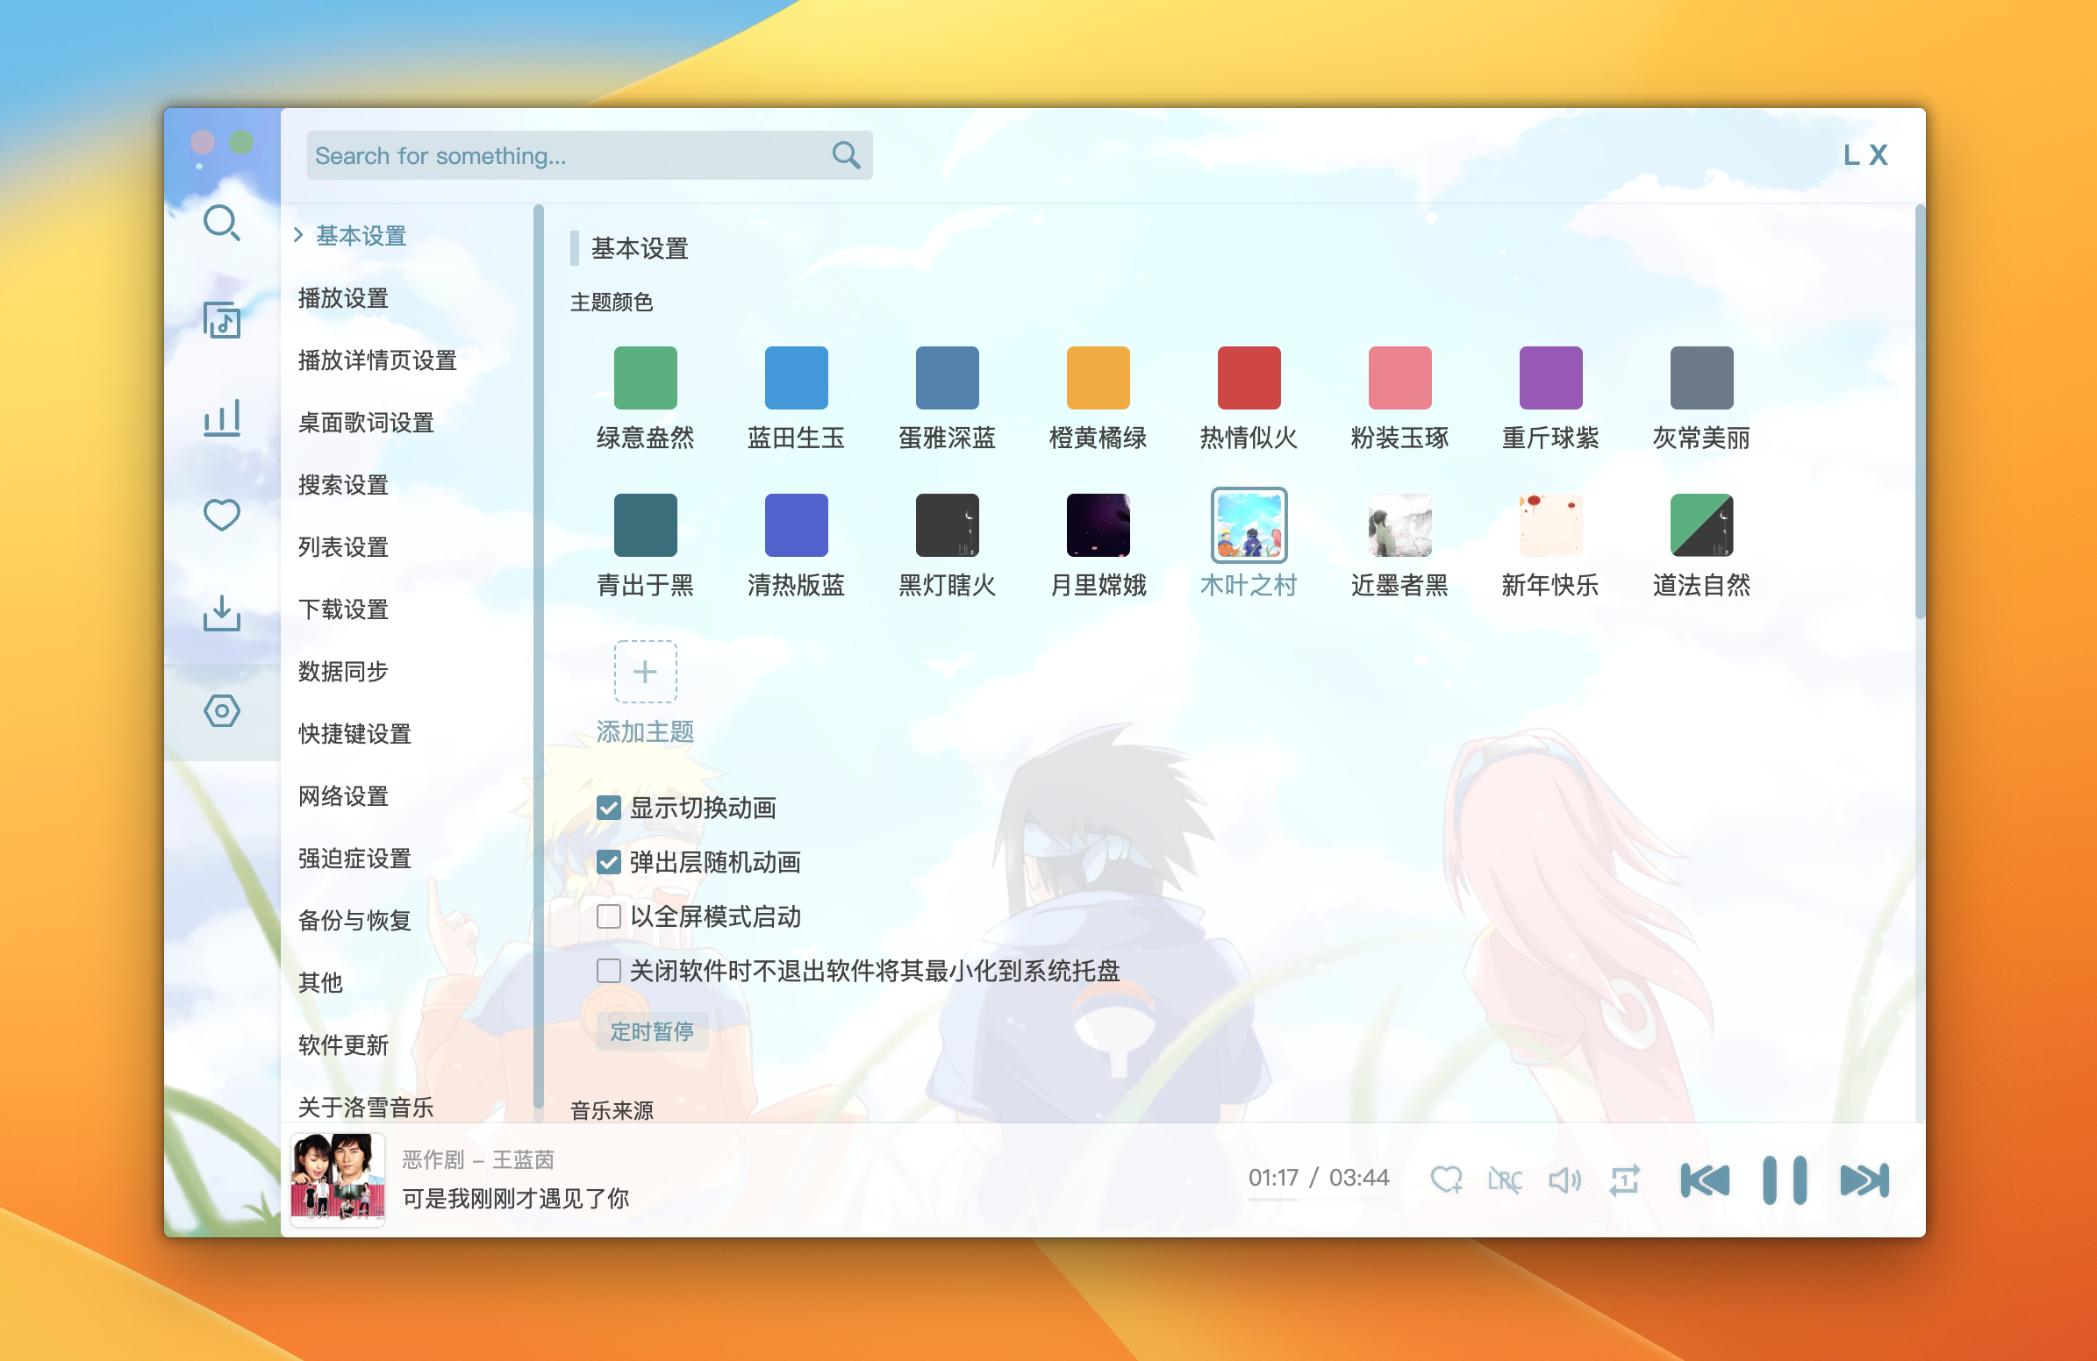Viewport: 2097px width, 1361px height.
Task: Click the 定时暂停 button
Action: (652, 1031)
